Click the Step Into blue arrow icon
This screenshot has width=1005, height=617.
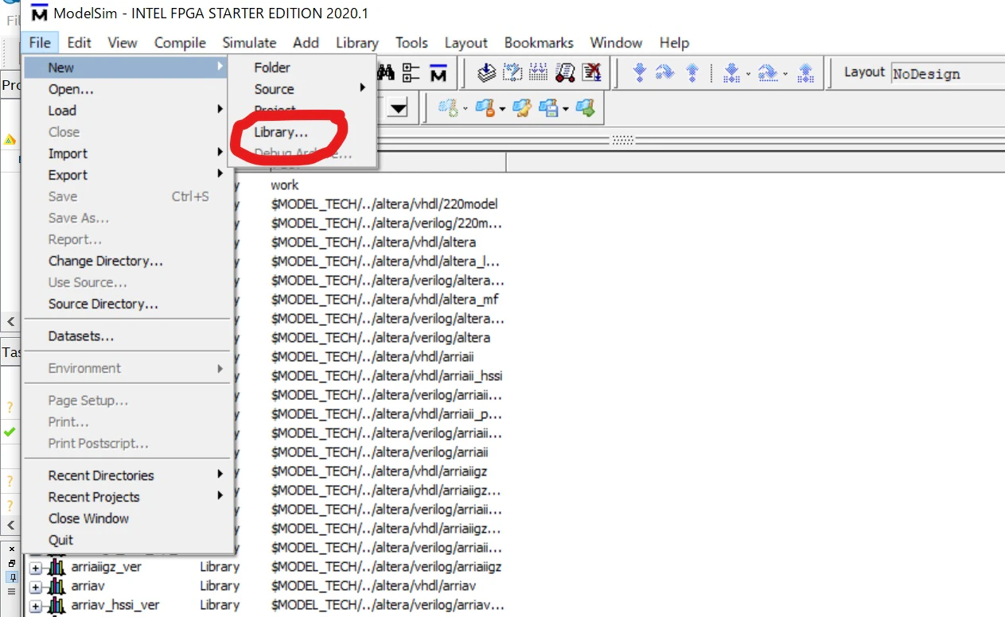click(639, 73)
